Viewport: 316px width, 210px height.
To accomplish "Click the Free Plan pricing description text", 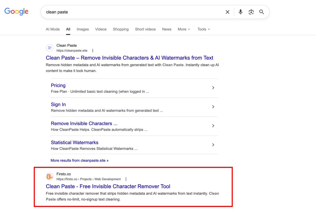I will click(100, 92).
